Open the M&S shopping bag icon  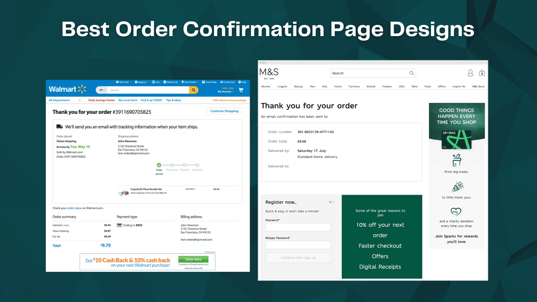click(x=482, y=73)
